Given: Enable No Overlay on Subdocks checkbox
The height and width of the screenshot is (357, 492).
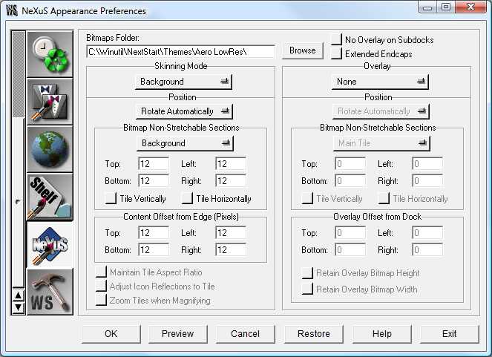Looking at the screenshot, I should pyautogui.click(x=337, y=40).
